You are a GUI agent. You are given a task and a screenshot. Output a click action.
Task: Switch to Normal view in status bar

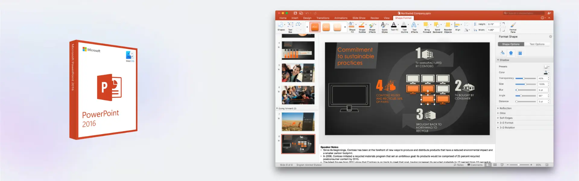click(x=488, y=165)
